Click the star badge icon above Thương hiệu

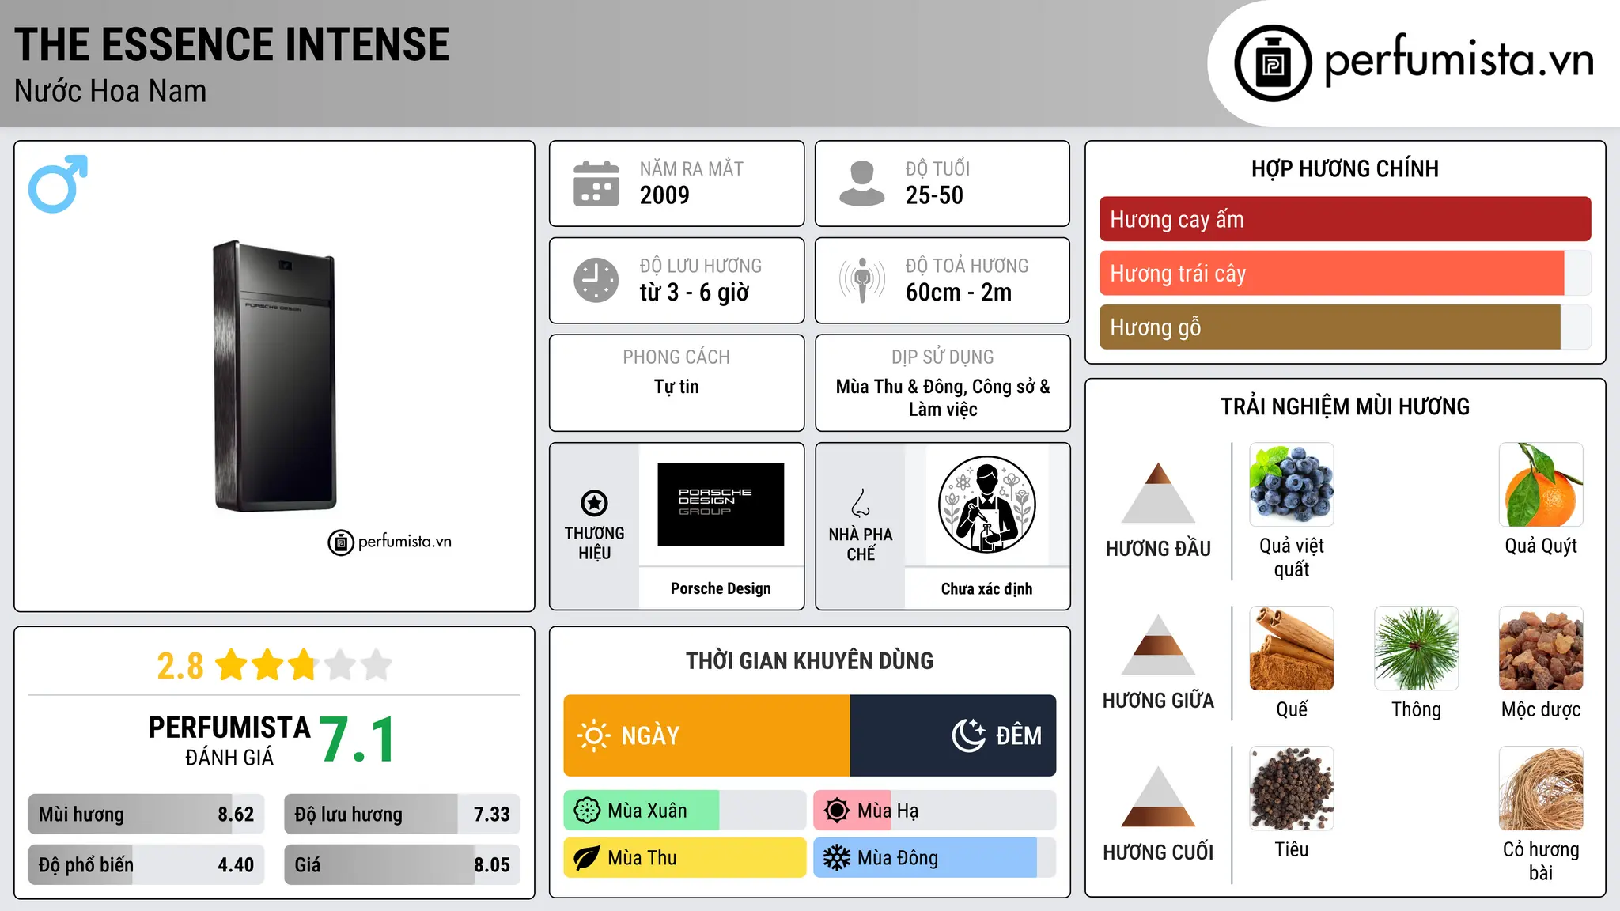[594, 503]
